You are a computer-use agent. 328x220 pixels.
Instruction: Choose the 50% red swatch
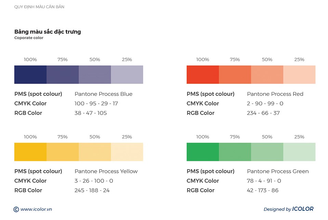point(267,74)
